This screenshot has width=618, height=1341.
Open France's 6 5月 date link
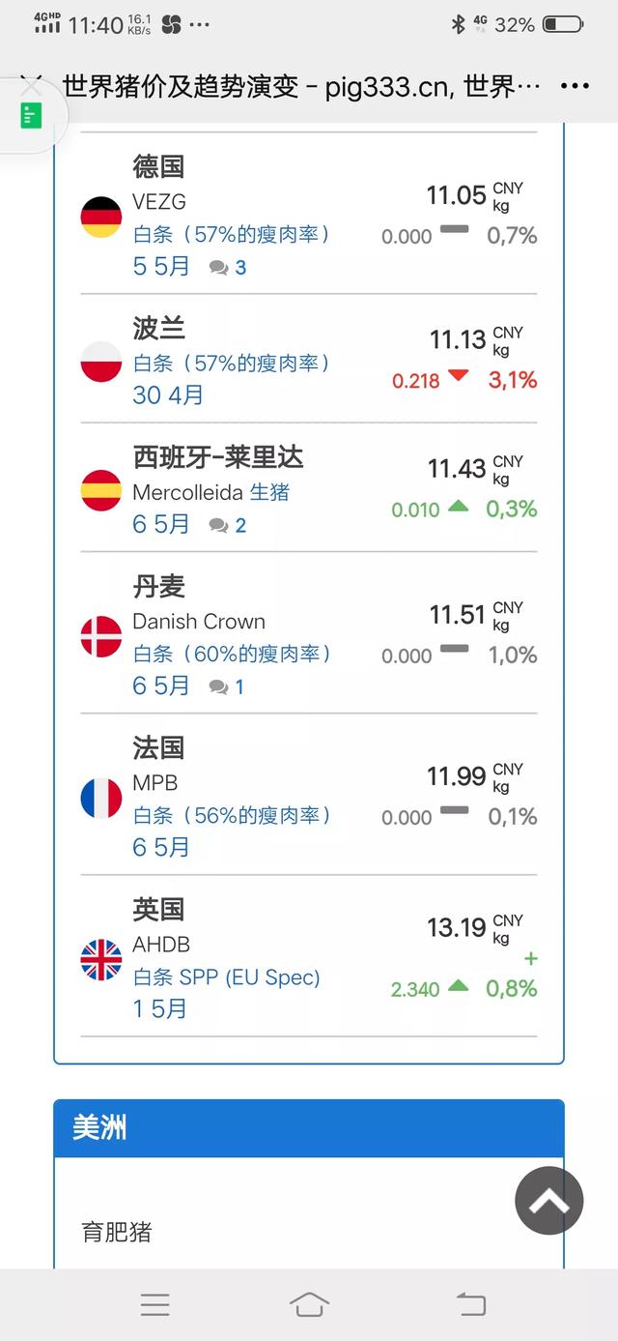pos(161,848)
